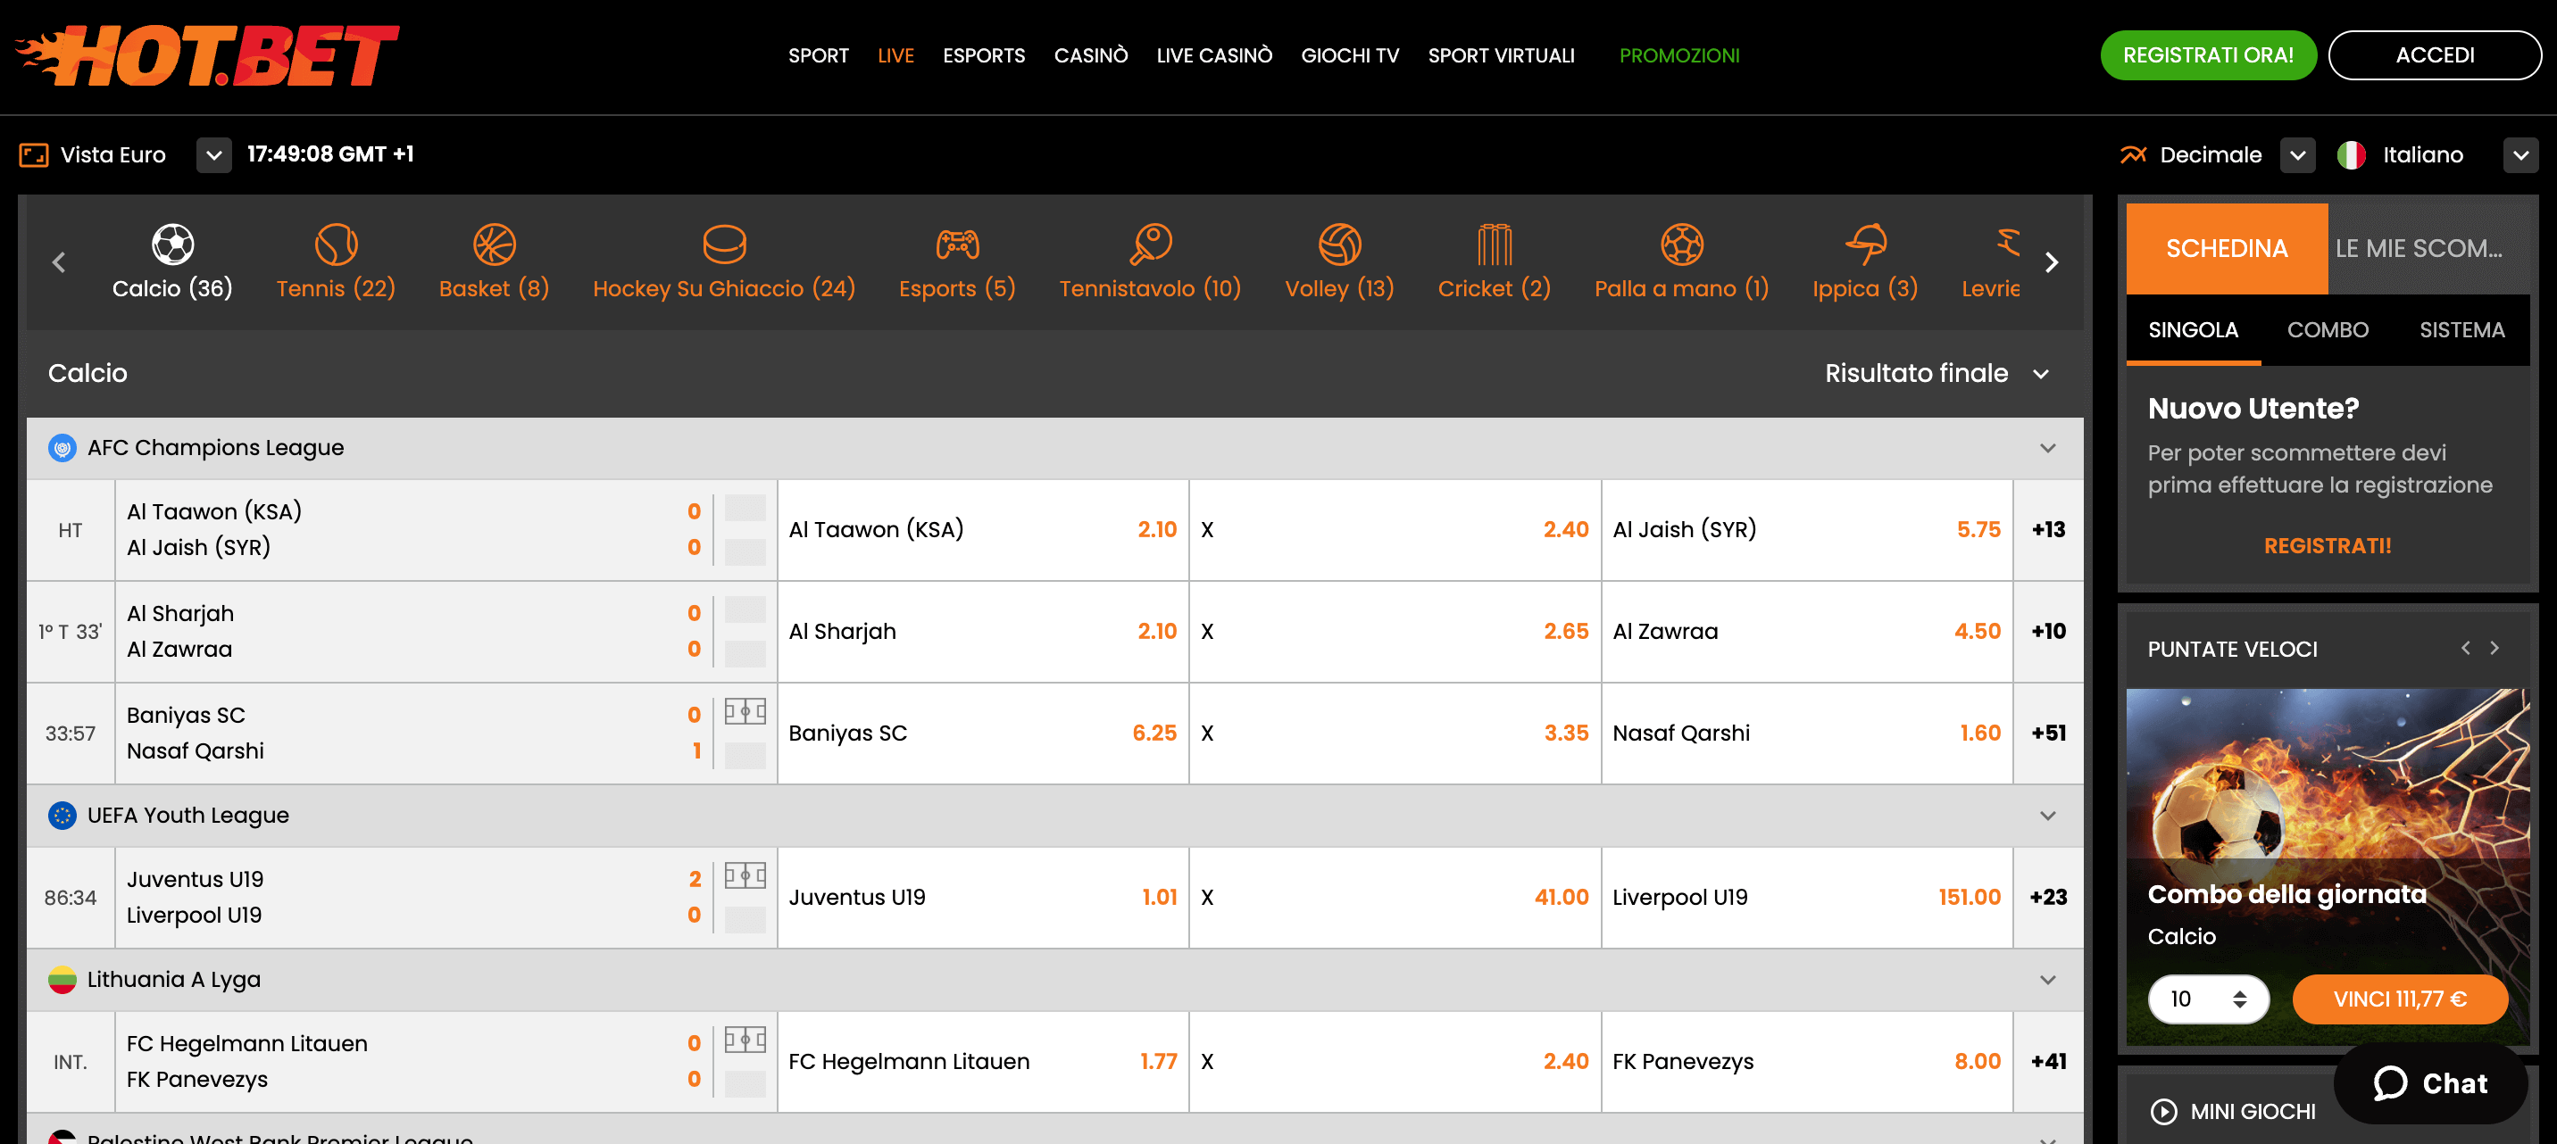Switch to the COMBO betting tab
Image resolution: width=2557 pixels, height=1144 pixels.
(x=2328, y=329)
